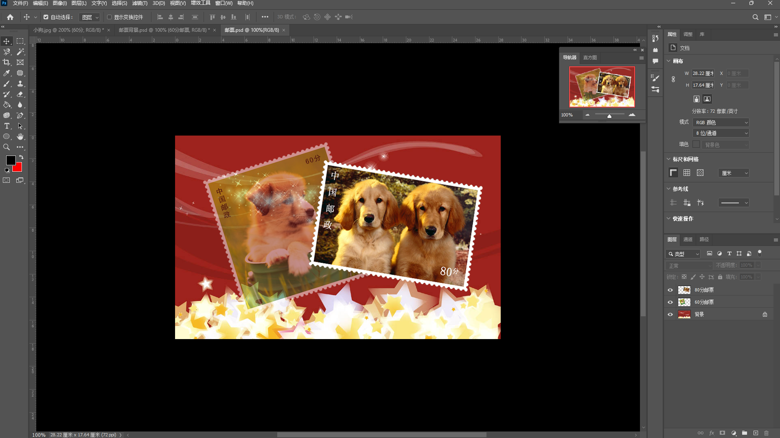Add a layer mask
Image resolution: width=780 pixels, height=438 pixels.
coord(723,433)
